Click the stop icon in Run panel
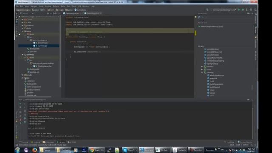The height and width of the screenshot is (153, 272). 20,108
